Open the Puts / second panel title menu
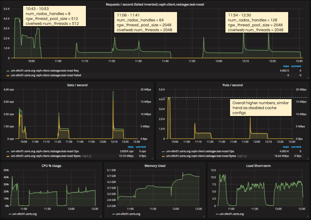Screen dimensions: 311x220 click(232, 85)
